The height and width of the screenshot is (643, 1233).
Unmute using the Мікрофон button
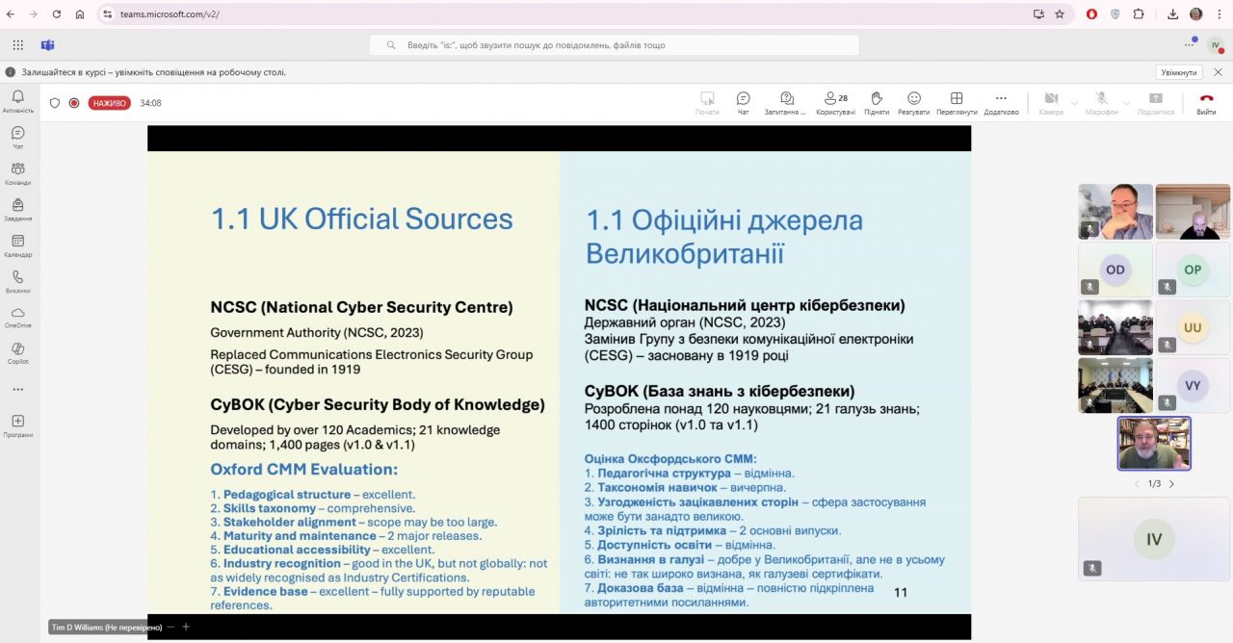click(1101, 102)
